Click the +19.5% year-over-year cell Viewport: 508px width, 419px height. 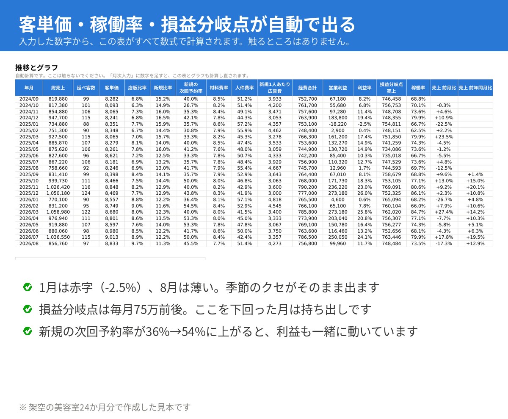click(475, 237)
